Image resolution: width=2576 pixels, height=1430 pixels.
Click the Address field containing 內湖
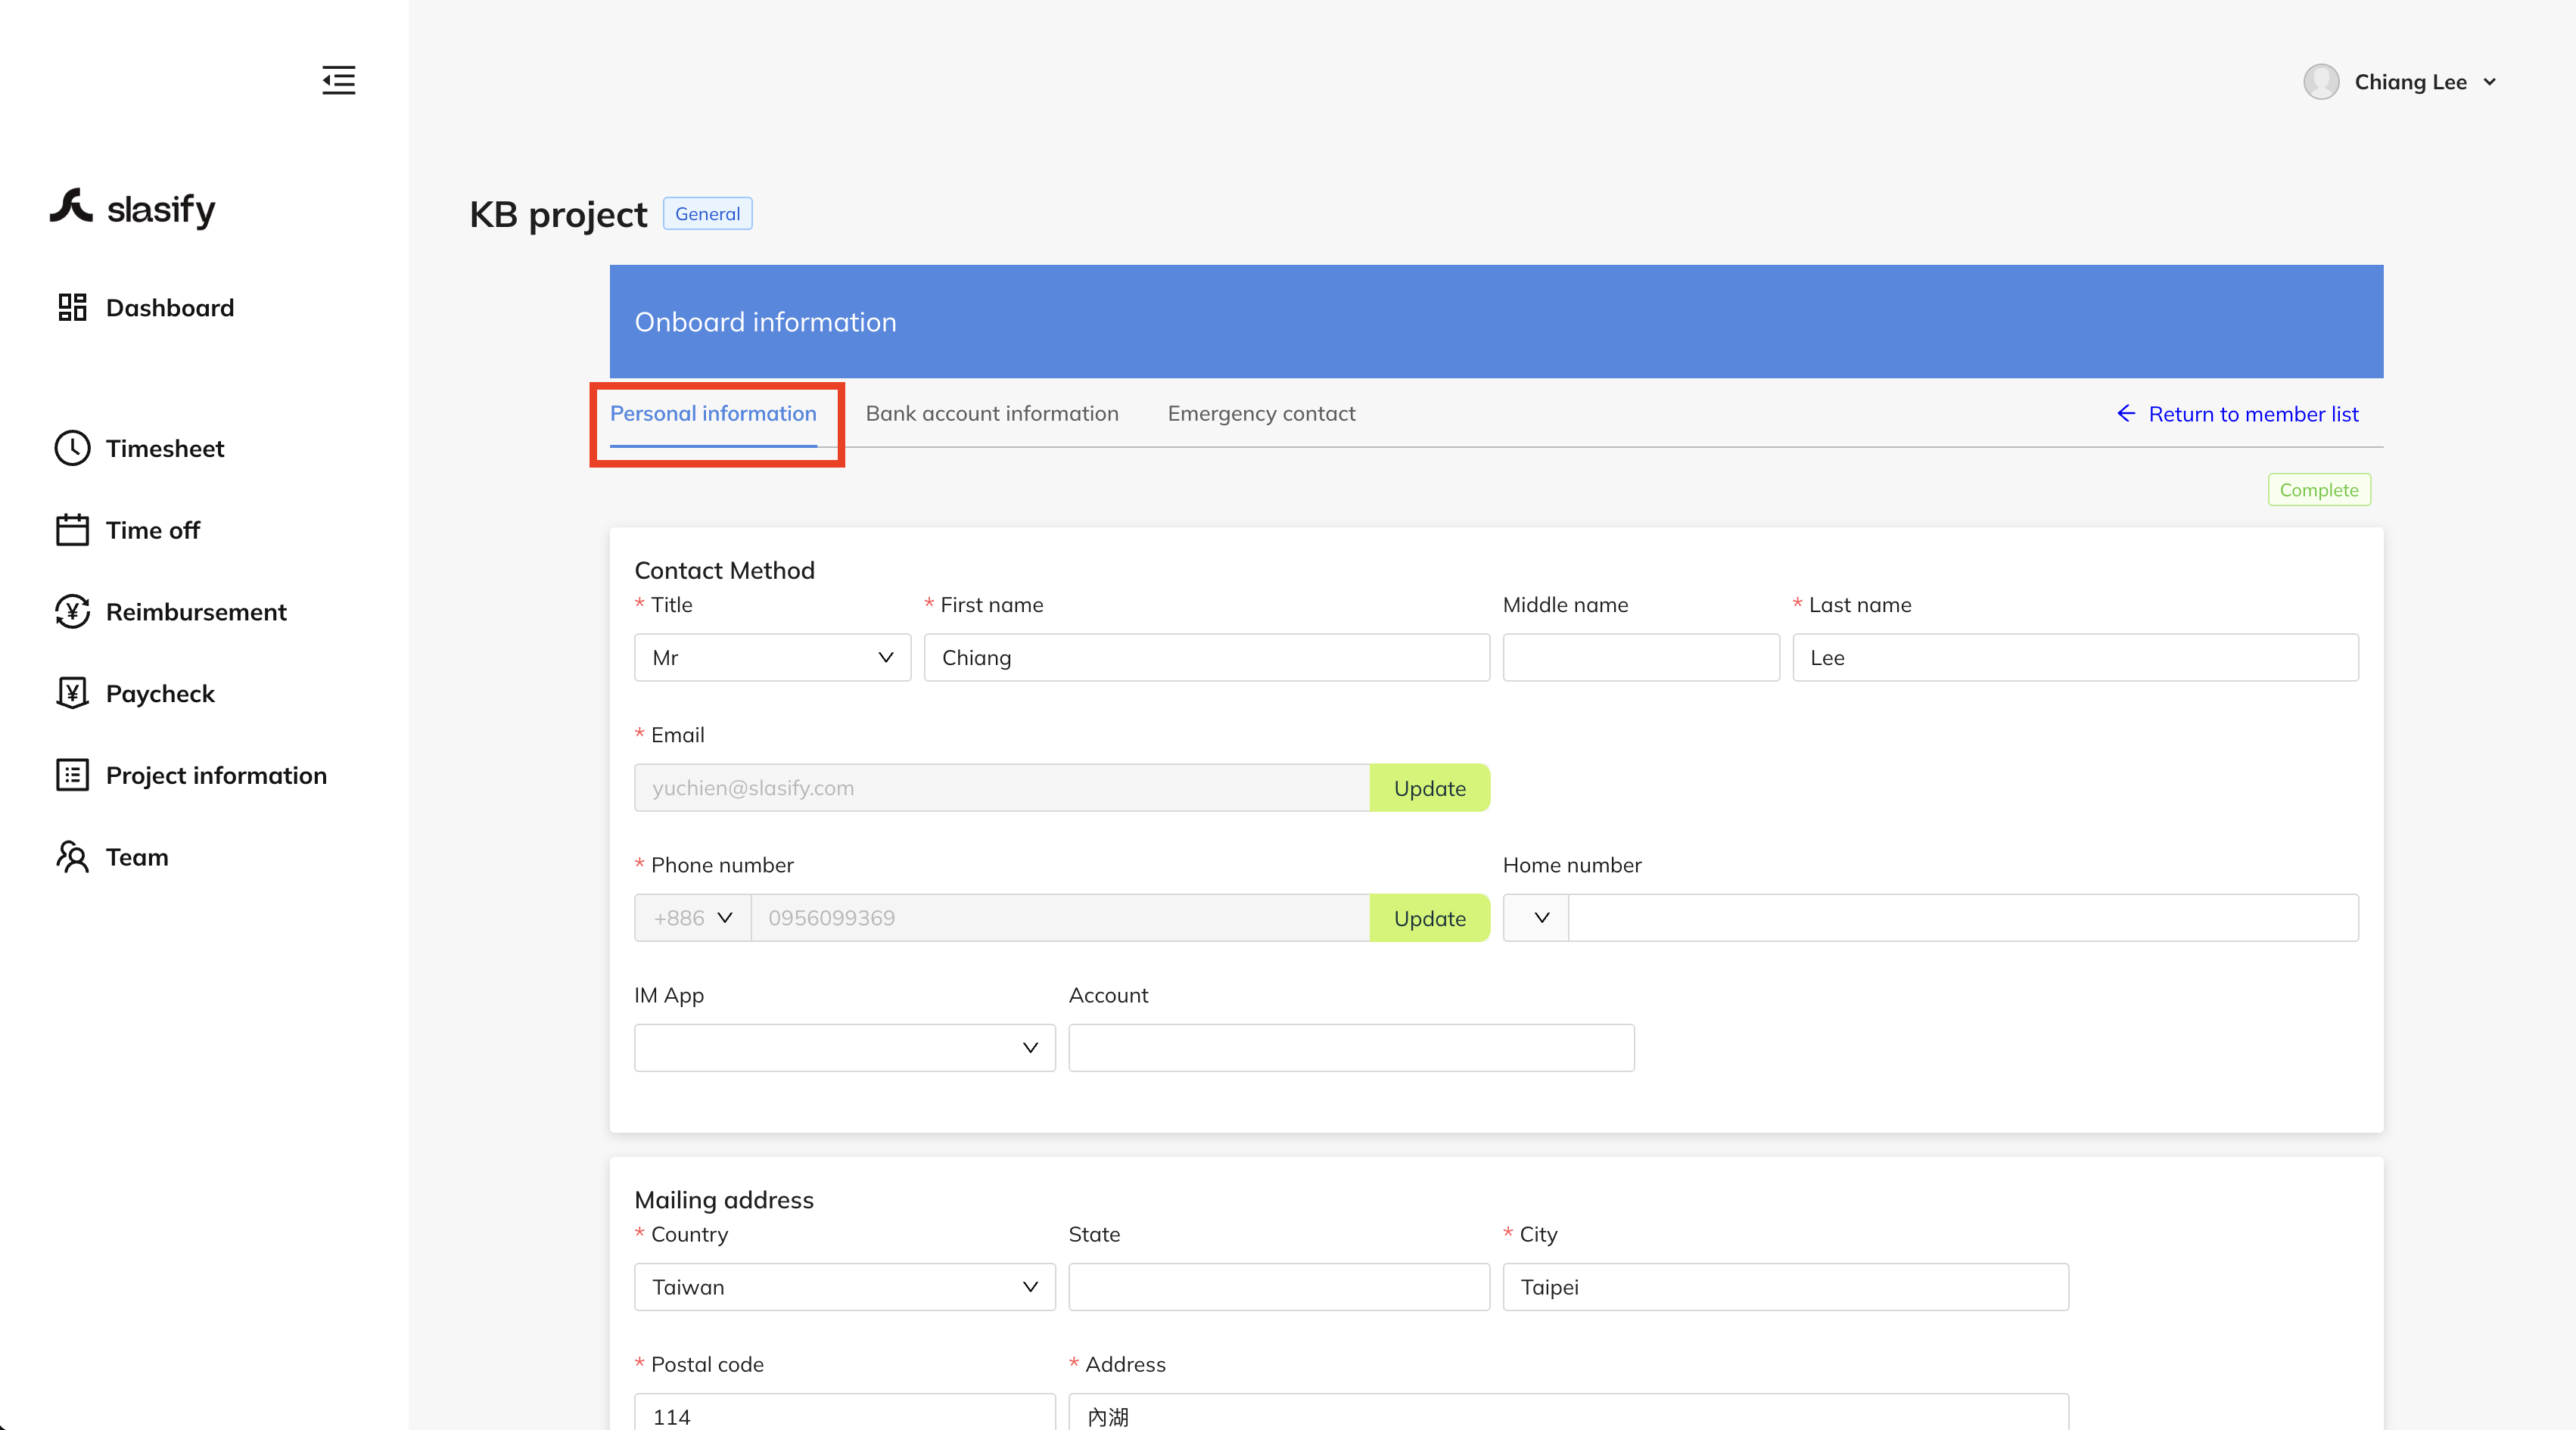[1568, 1413]
